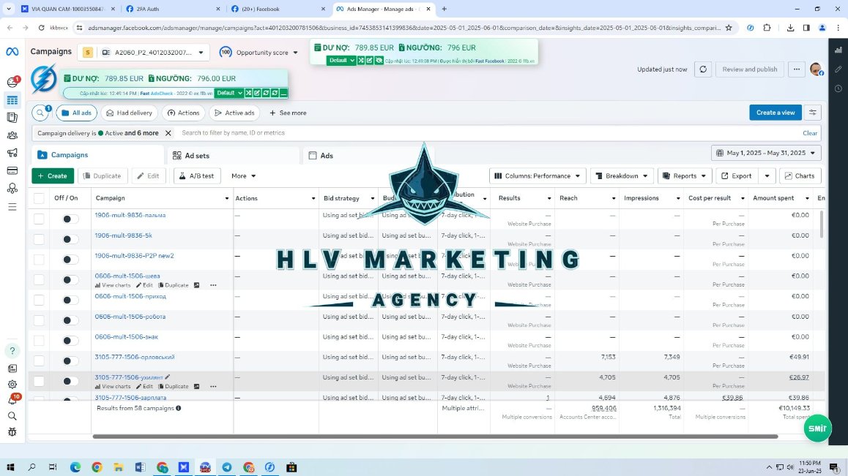Viewport: 848px width, 476px height.
Task: Open the All tools hamburger icon
Action: coord(12,207)
